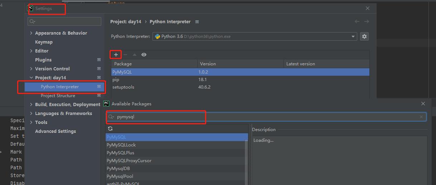Viewport: 436px width, 185px height.
Task: Expand the Editor settings section
Action: click(x=31, y=51)
